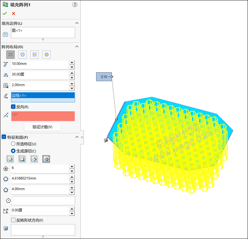Viewport: 248px width, 239px height.
Task: Collapse the 特征和面(F) section chevron
Action: pos(77,137)
